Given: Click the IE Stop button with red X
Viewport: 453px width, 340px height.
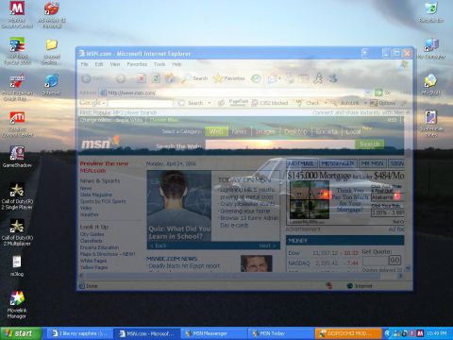Looking at the screenshot, I should point(142,78).
